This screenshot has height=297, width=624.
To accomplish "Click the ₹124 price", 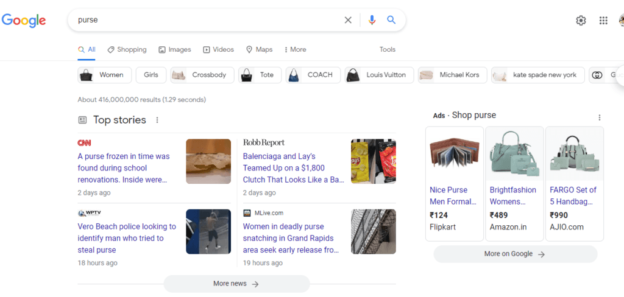I will 439,215.
